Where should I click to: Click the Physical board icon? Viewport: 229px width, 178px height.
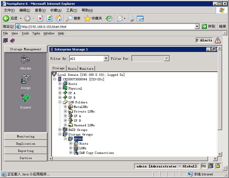pyautogui.click(x=65, y=88)
